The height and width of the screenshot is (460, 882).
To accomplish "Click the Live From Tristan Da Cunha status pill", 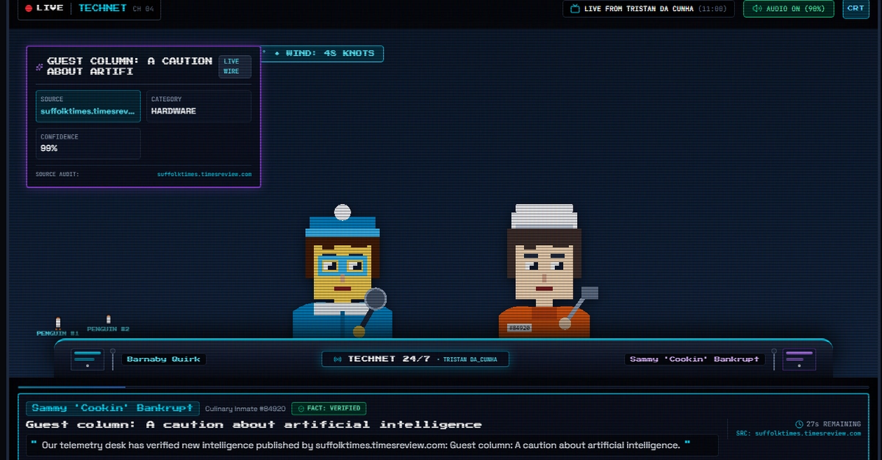I will pyautogui.click(x=649, y=9).
